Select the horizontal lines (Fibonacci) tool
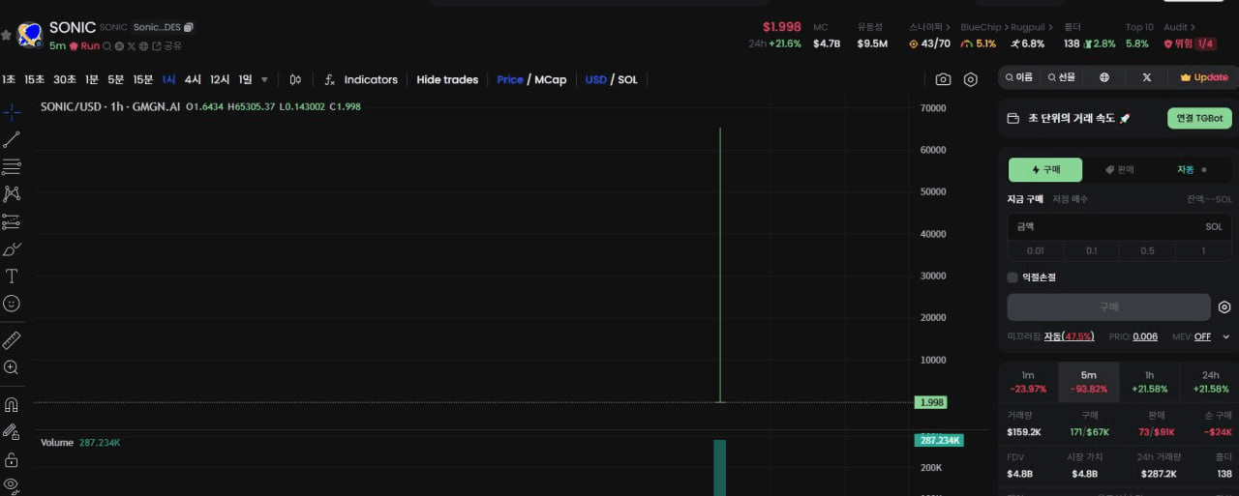 tap(12, 166)
